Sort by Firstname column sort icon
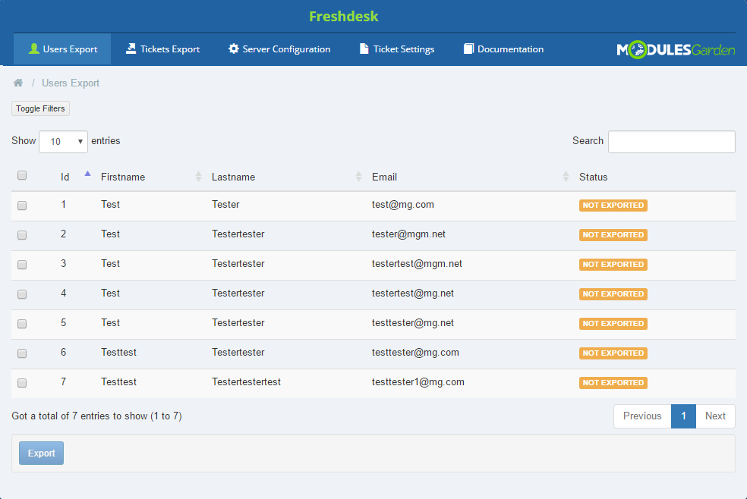 [198, 177]
